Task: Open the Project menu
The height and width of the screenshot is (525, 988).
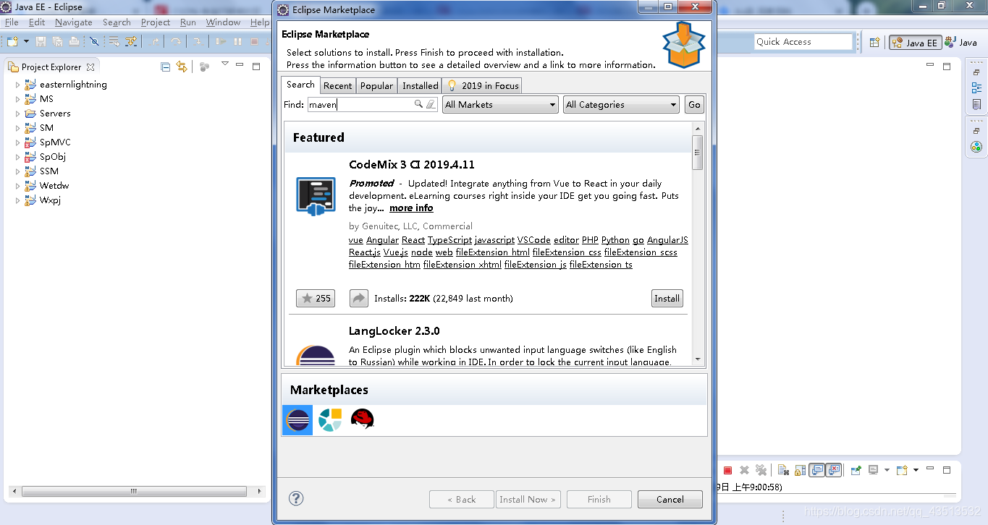Action: click(156, 22)
